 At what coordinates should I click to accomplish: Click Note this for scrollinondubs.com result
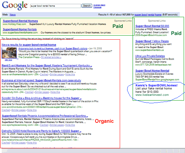32,110
